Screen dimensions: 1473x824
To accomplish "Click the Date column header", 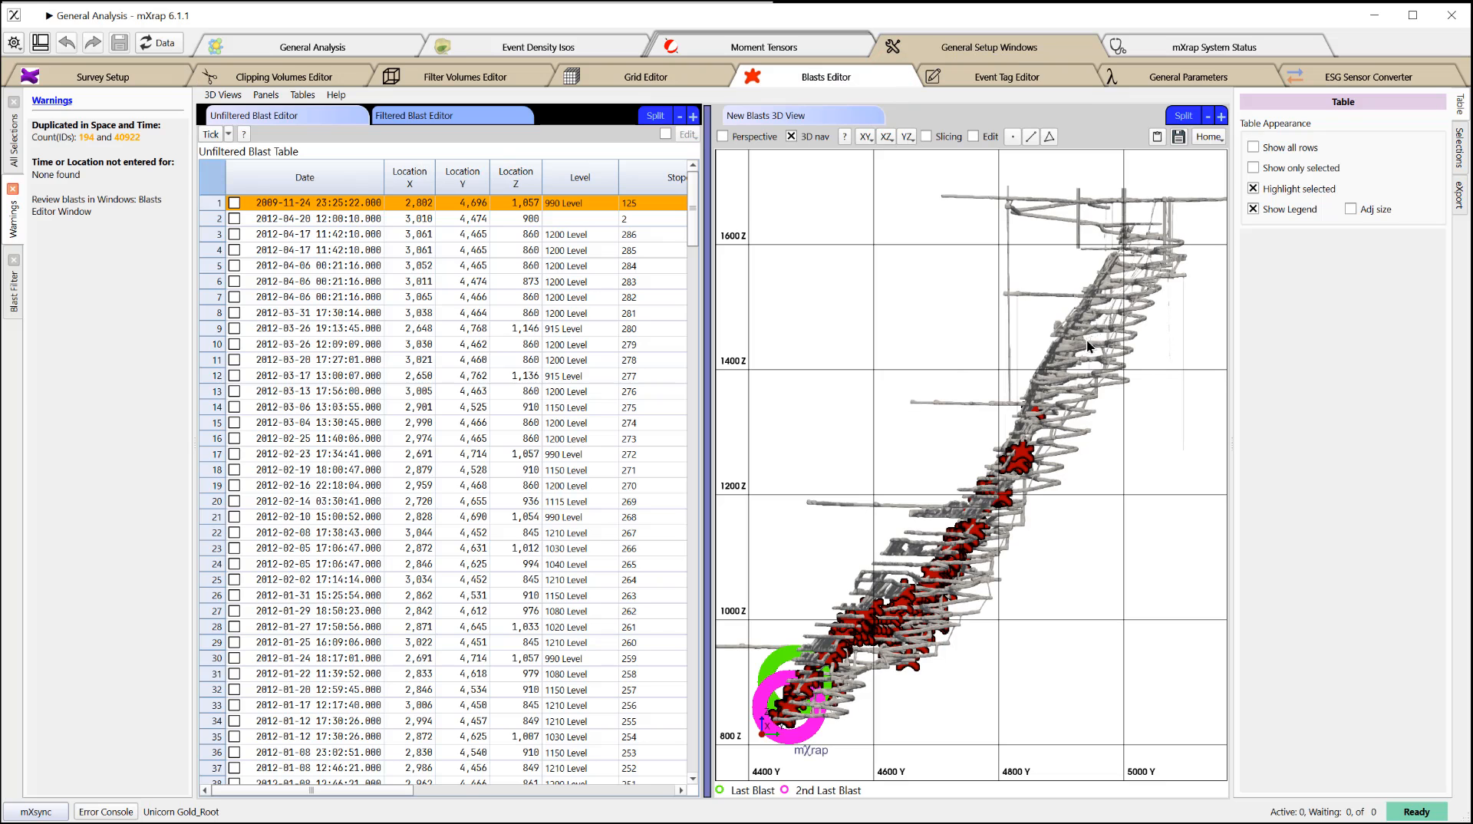I will click(x=305, y=177).
